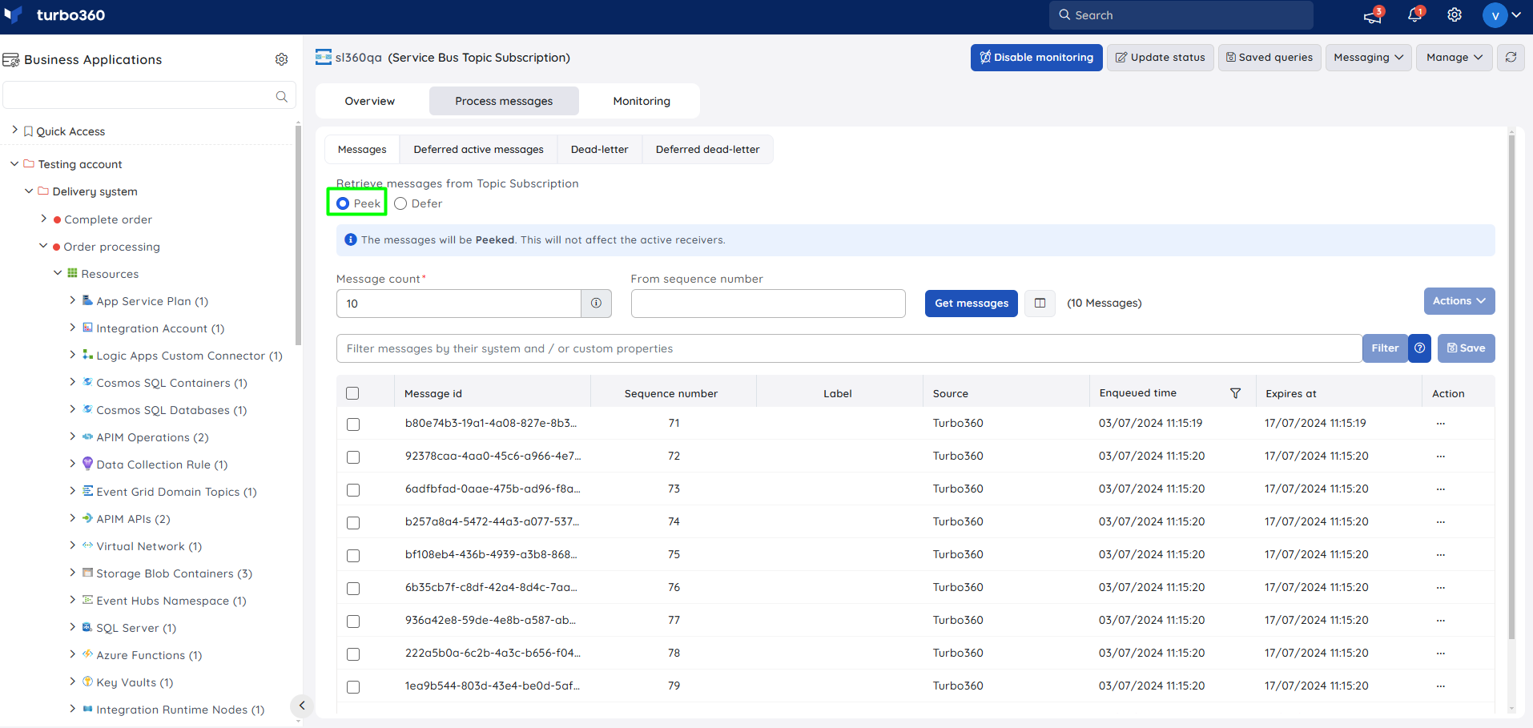Click Get messages button
Screen dimensions: 1533x728
pyautogui.click(x=972, y=304)
